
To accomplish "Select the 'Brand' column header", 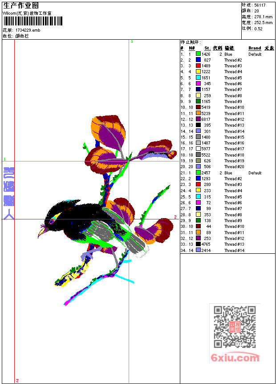I will pos(255,48).
